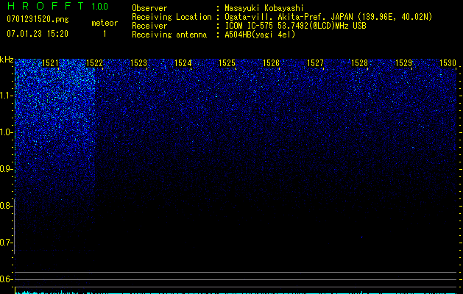Click the 1522 time marker

tap(94, 63)
